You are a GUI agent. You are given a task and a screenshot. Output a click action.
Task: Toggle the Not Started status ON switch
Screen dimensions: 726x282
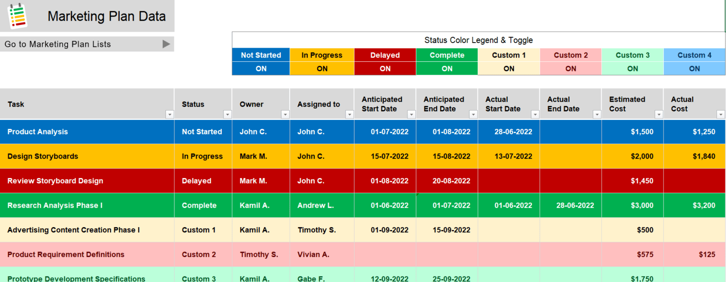[x=260, y=68]
